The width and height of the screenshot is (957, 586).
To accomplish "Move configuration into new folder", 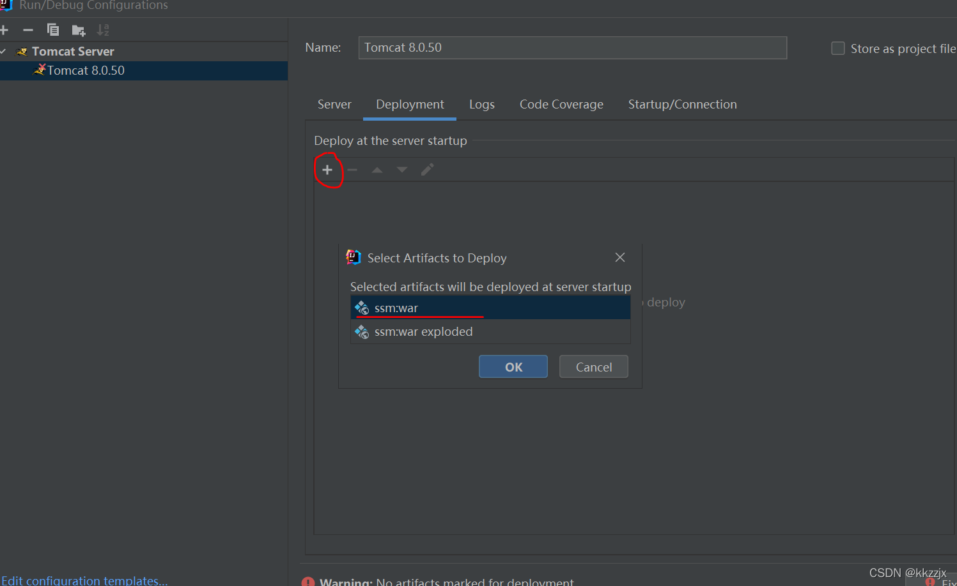I will pyautogui.click(x=79, y=30).
